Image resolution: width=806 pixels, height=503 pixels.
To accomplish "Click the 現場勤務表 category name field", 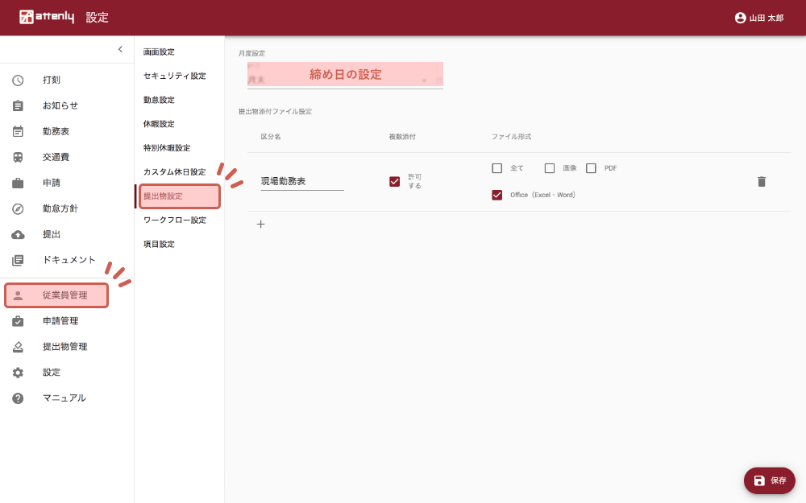I will coord(302,182).
